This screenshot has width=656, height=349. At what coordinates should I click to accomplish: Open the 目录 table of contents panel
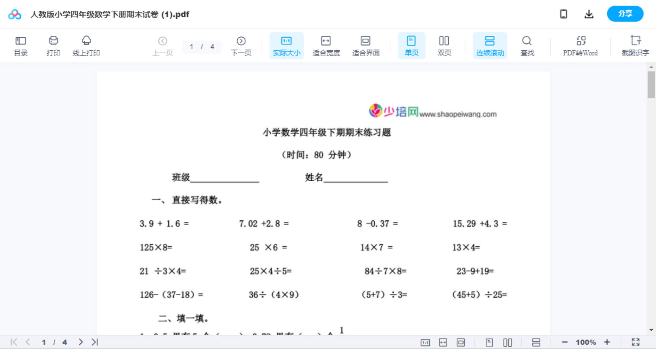(x=21, y=45)
